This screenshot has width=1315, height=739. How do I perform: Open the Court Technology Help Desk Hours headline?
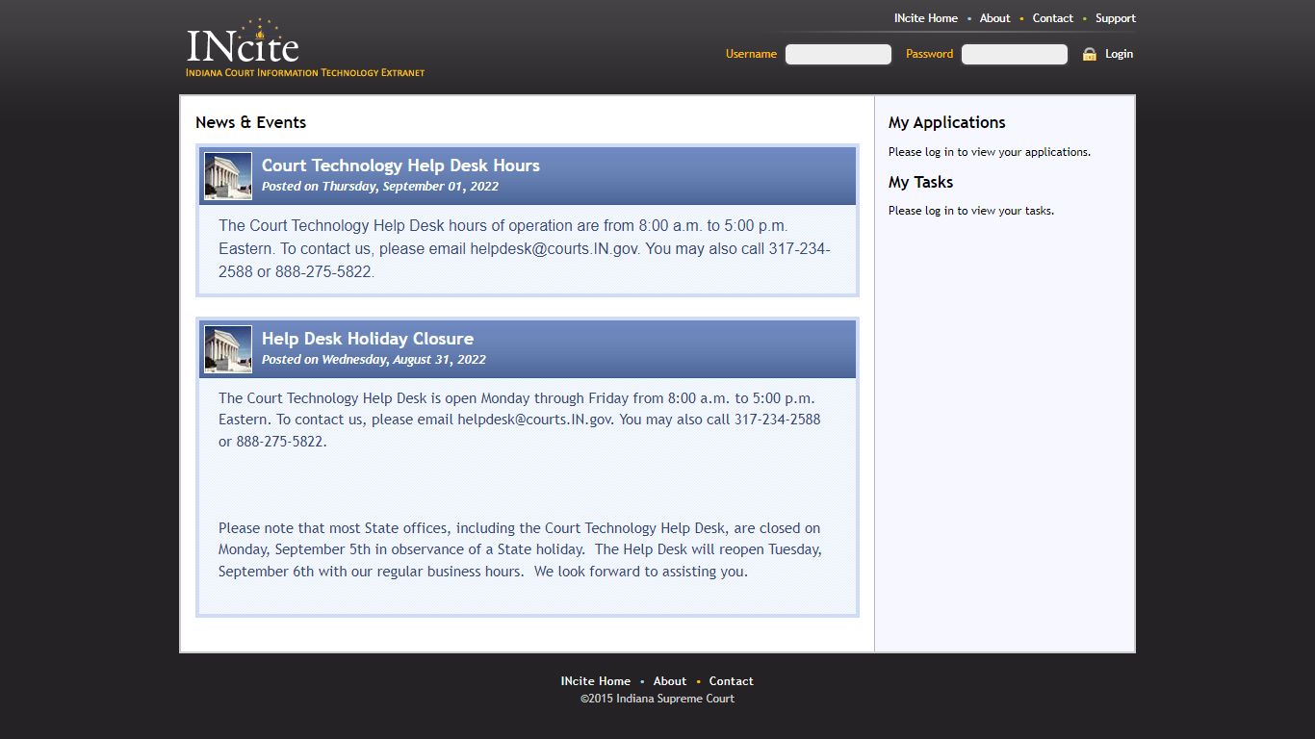(x=400, y=166)
